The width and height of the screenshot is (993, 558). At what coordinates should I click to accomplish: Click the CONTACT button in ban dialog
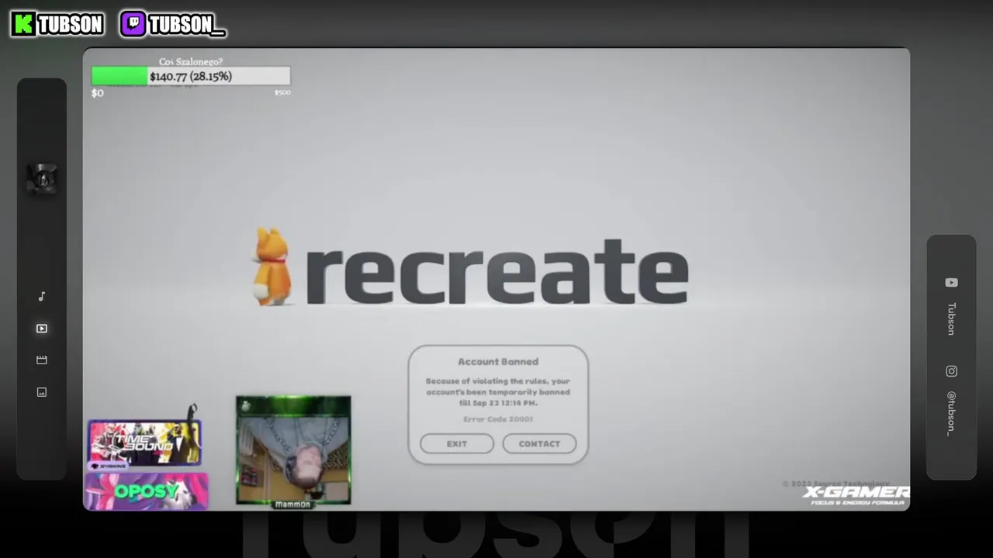[x=539, y=443]
